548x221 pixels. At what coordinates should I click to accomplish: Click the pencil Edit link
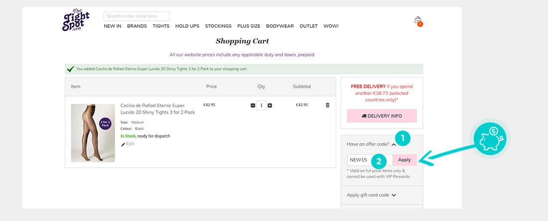(x=128, y=144)
